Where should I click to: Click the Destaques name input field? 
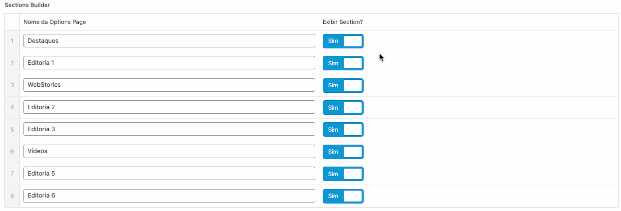169,41
